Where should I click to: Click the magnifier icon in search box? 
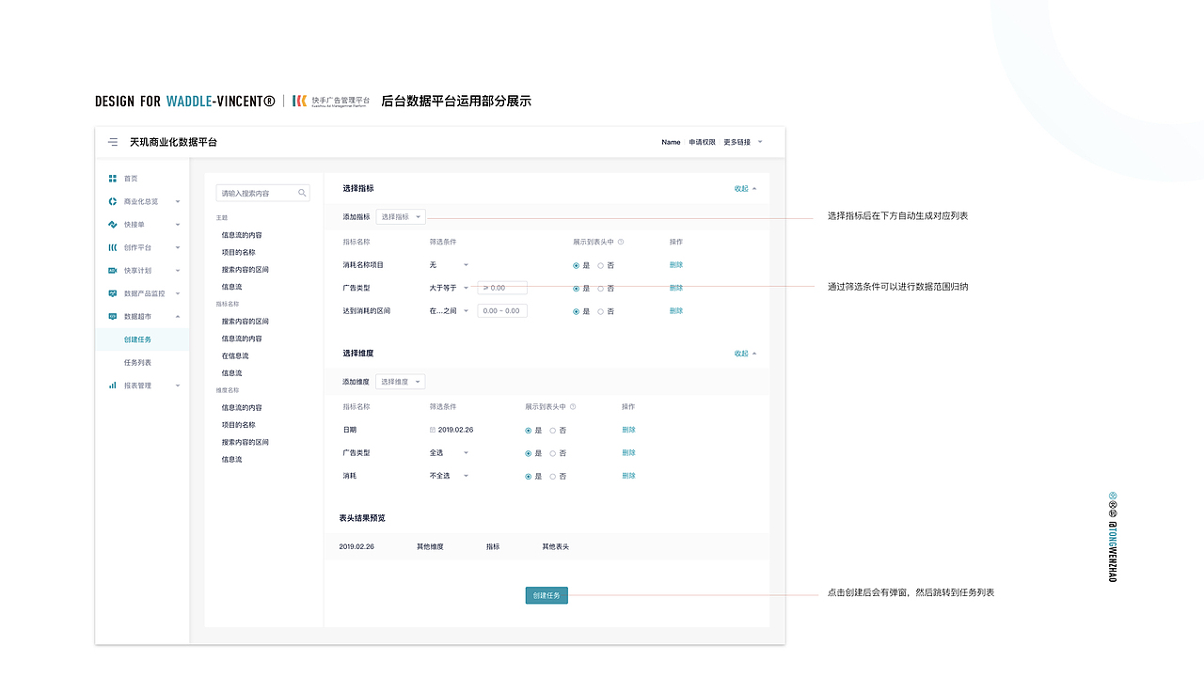pyautogui.click(x=302, y=193)
